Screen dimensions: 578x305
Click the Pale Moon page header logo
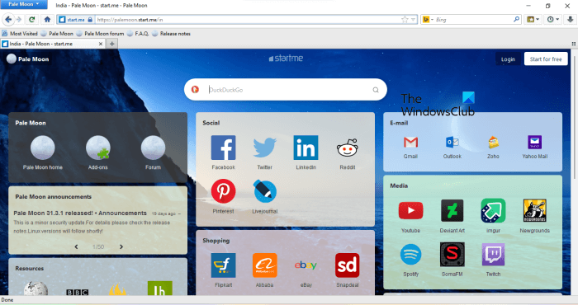tap(27, 59)
